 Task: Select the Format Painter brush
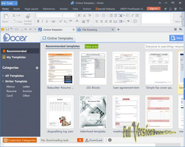pos(28,16)
